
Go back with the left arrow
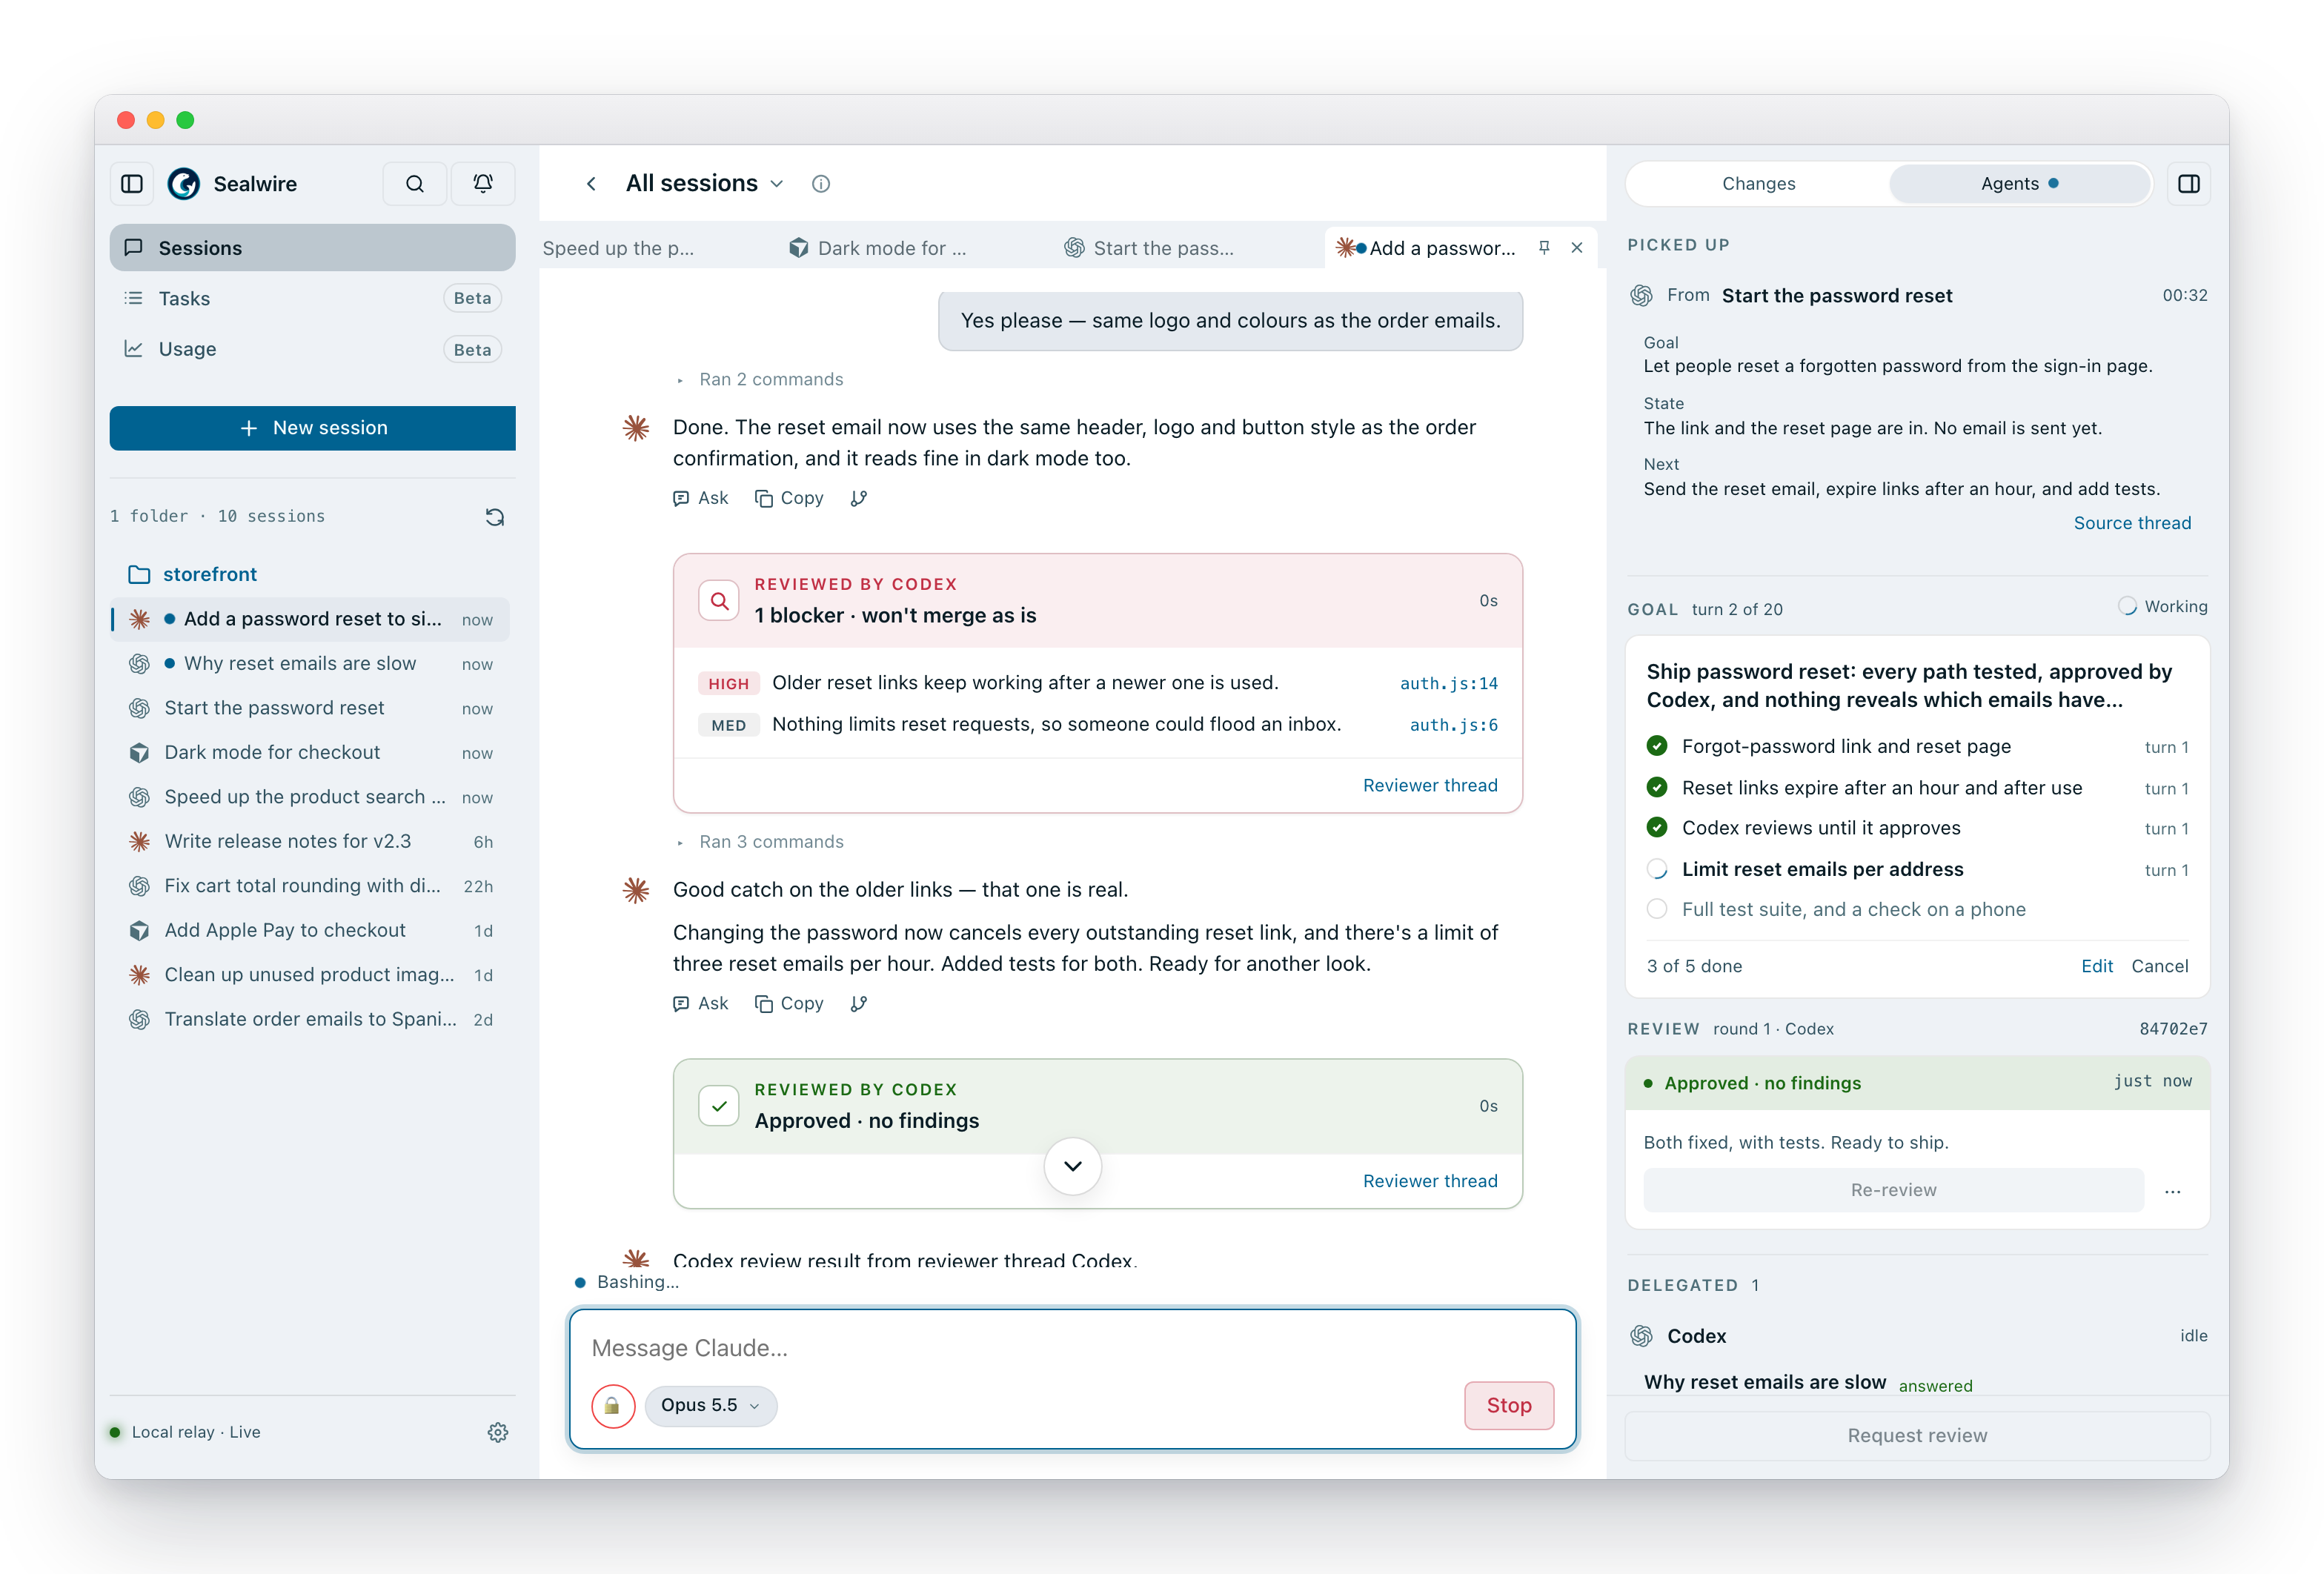(x=591, y=184)
